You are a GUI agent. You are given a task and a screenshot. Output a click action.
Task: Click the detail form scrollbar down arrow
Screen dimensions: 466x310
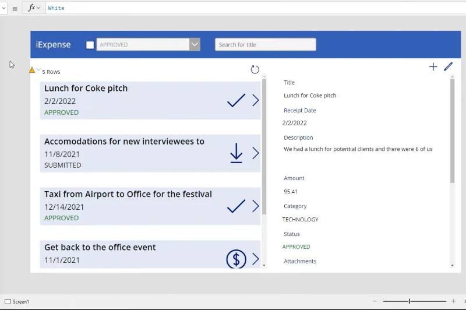[x=453, y=265]
